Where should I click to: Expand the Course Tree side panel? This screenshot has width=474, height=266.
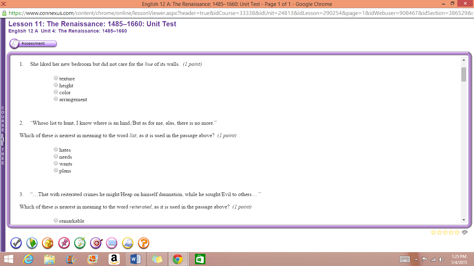(3, 139)
